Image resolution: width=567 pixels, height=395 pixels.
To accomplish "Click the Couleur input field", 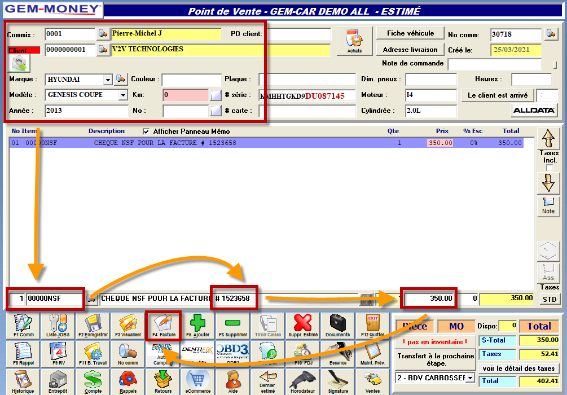I will pos(191,80).
